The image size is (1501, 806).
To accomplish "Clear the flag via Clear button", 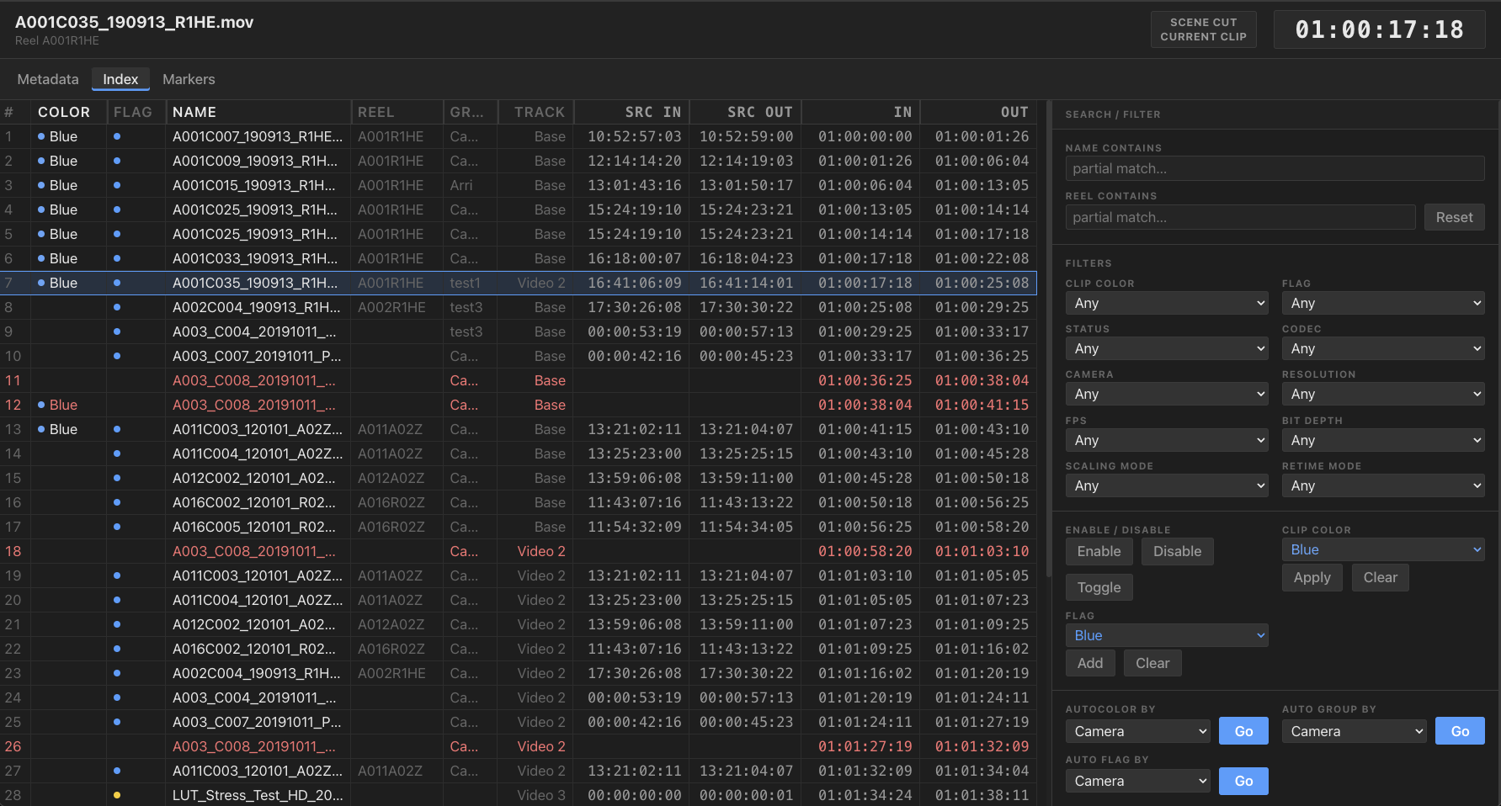I will (1152, 663).
